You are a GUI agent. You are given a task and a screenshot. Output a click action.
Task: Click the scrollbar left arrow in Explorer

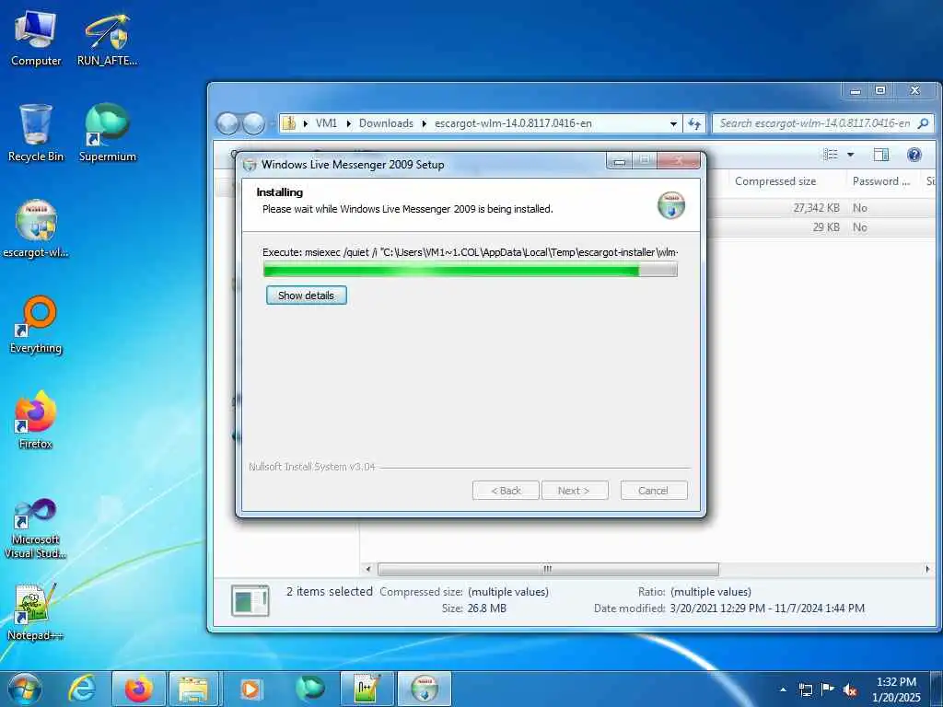[x=368, y=569]
